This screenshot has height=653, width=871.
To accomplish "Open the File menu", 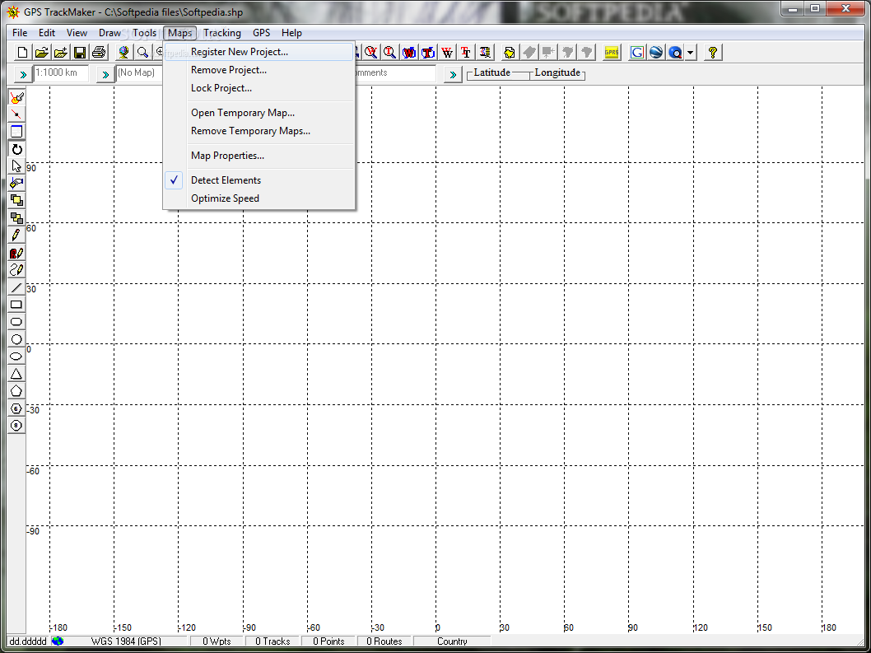I will [x=20, y=33].
